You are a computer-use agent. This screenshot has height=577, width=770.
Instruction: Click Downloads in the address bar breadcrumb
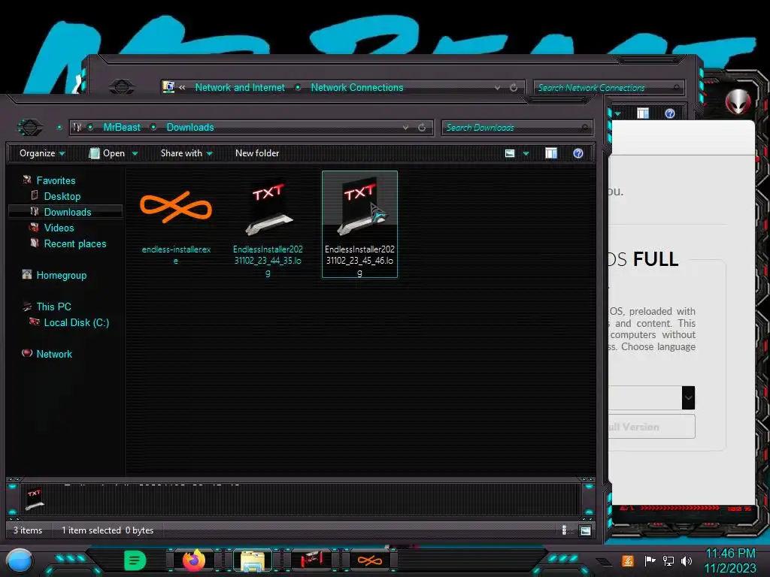point(190,128)
